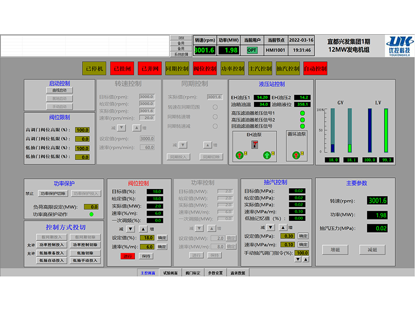Click the green OPT current user badge

coord(252,50)
